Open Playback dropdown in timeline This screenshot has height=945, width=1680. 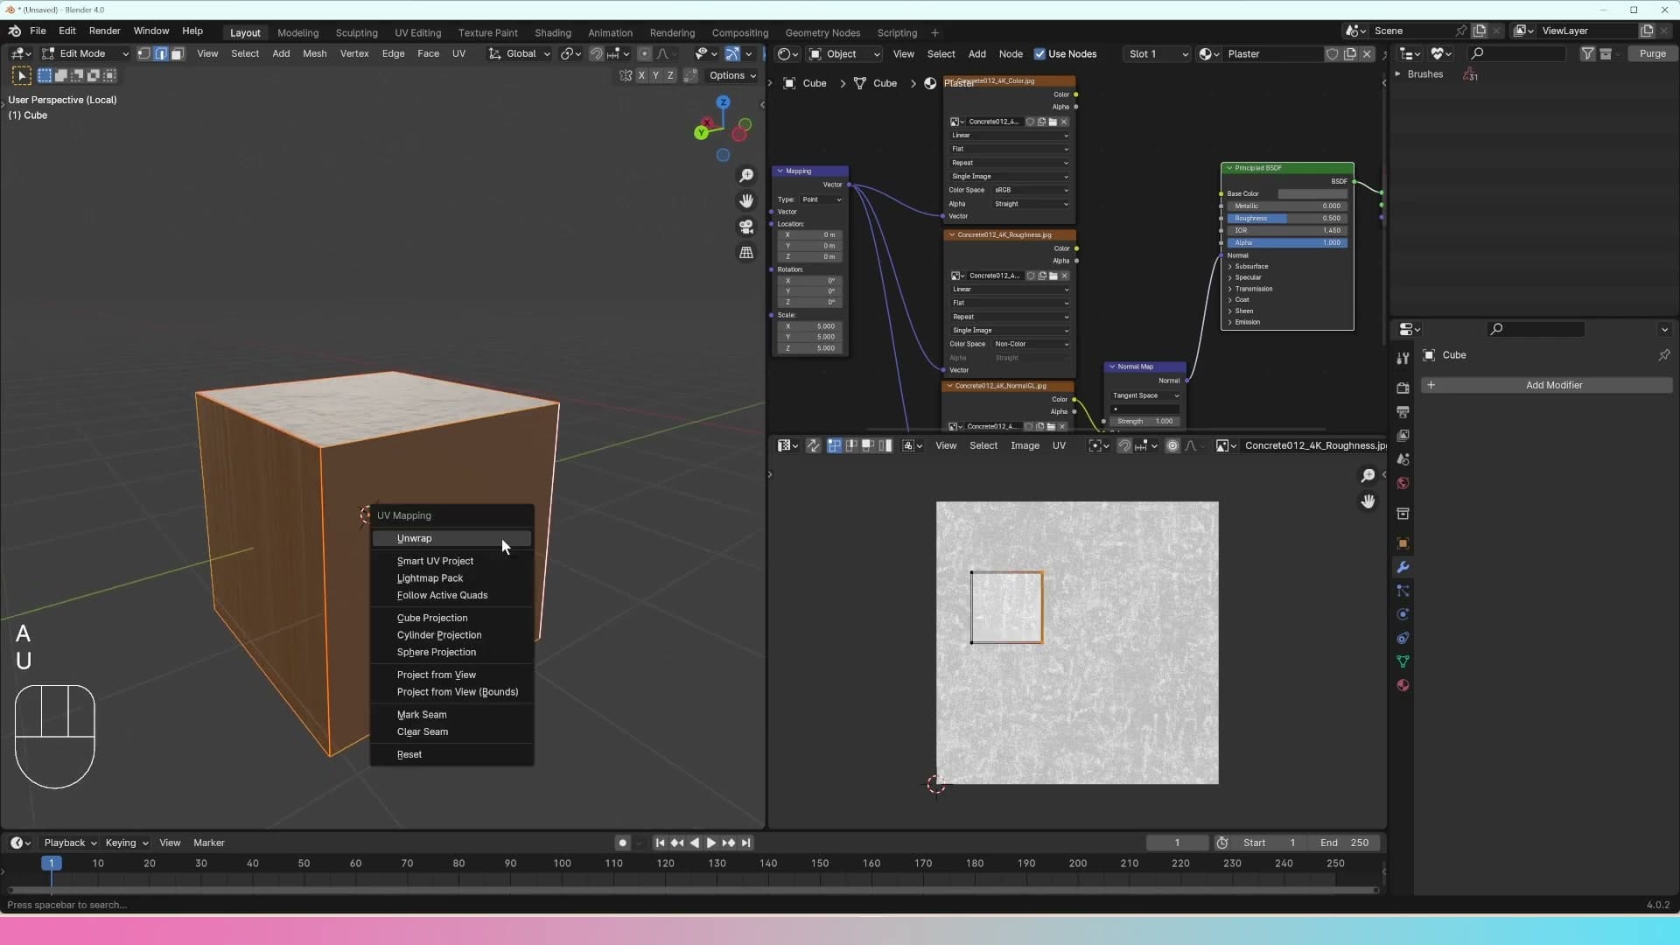(x=69, y=843)
